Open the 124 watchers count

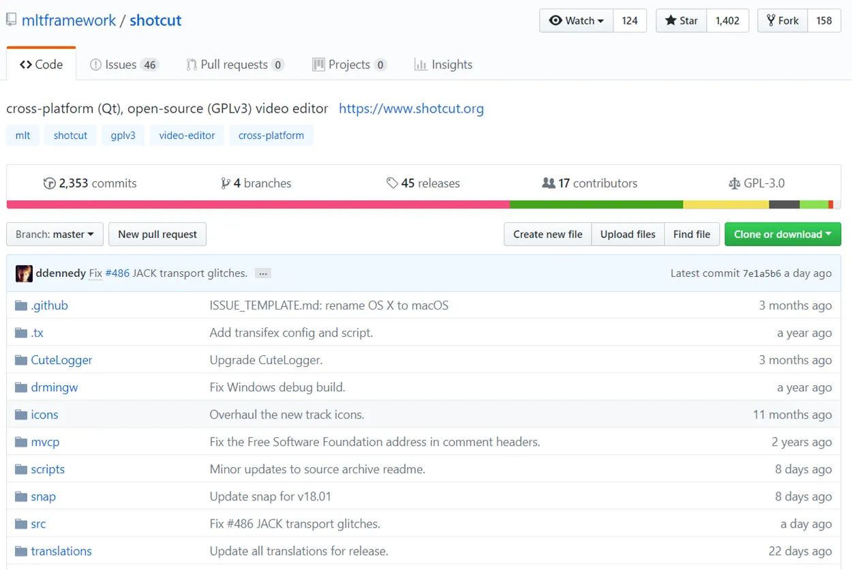(x=630, y=20)
